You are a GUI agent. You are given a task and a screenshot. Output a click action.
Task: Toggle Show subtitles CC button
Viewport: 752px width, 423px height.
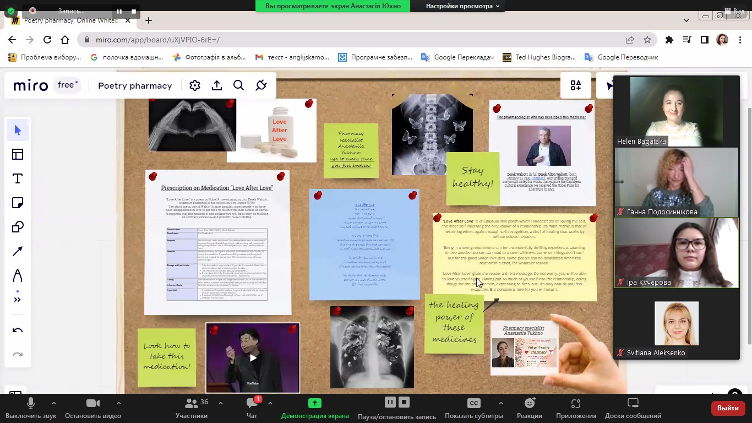(x=473, y=408)
